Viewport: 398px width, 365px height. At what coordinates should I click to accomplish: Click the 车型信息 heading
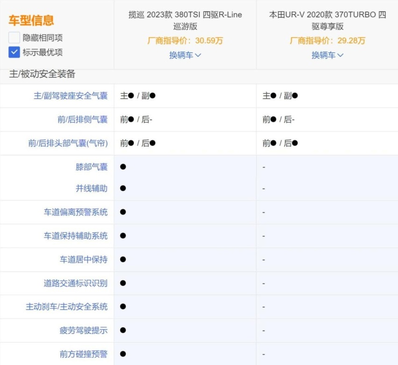click(x=31, y=20)
